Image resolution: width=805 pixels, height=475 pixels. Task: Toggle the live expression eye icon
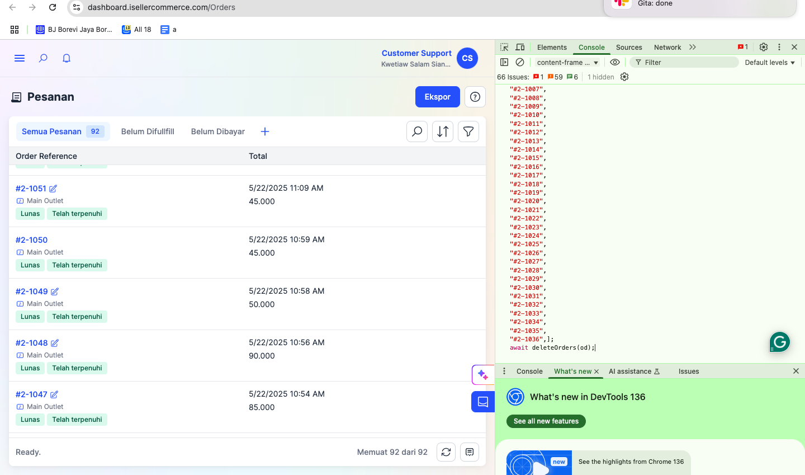pos(615,63)
